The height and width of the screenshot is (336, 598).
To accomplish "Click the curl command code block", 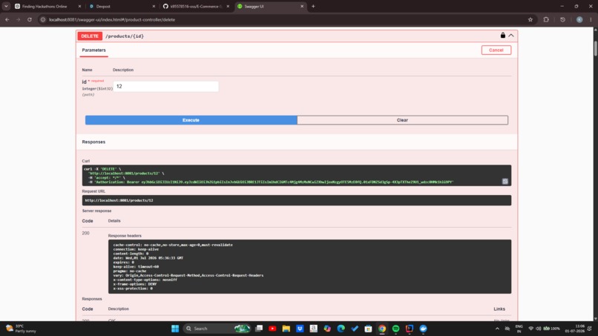I will click(x=297, y=176).
